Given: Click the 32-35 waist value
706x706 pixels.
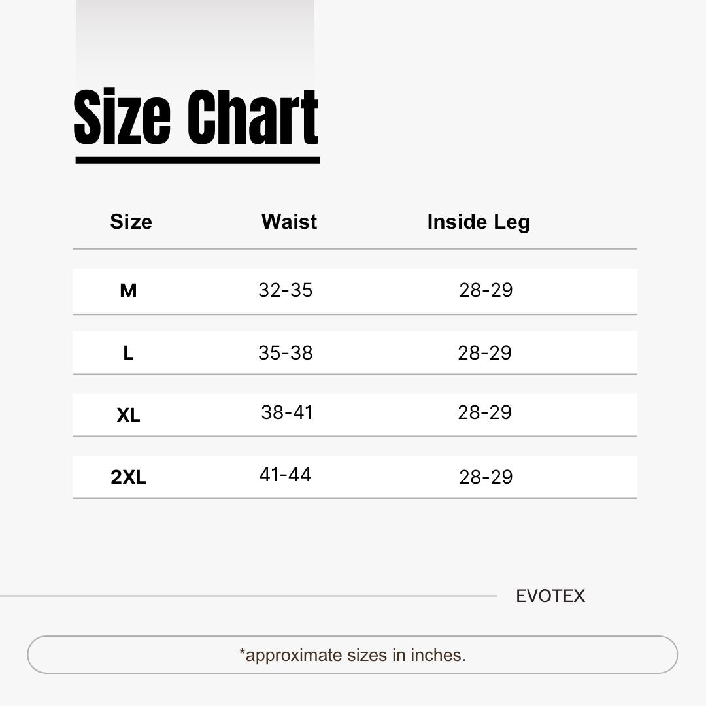Looking at the screenshot, I should [x=286, y=290].
